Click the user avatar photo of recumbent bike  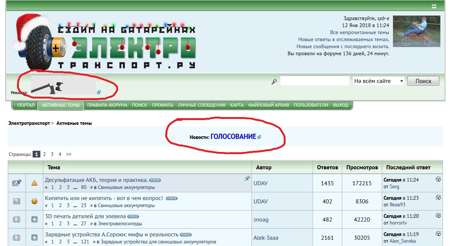[x=416, y=31]
